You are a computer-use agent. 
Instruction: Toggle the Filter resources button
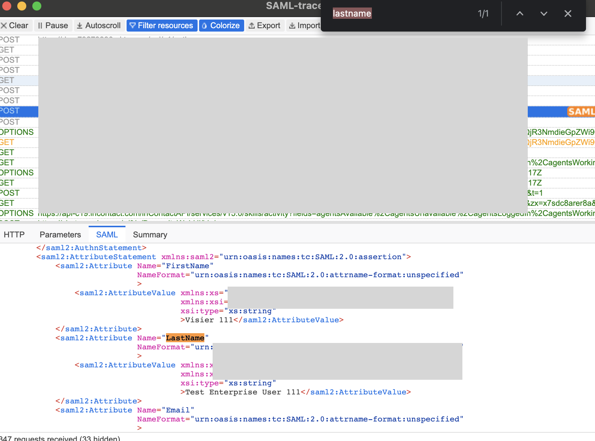coord(162,26)
